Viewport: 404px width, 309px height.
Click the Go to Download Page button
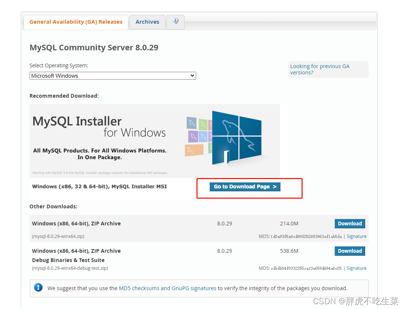point(245,187)
